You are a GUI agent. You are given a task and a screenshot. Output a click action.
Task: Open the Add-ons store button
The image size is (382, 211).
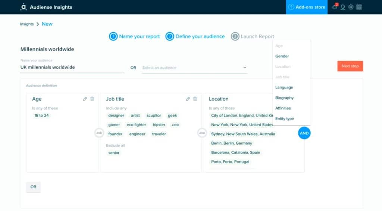coord(307,7)
